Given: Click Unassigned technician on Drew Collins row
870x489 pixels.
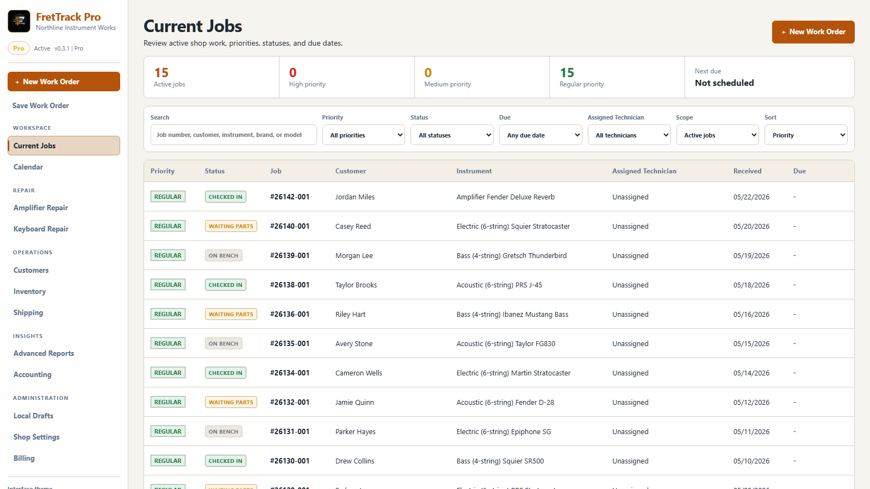Looking at the screenshot, I should pos(630,461).
